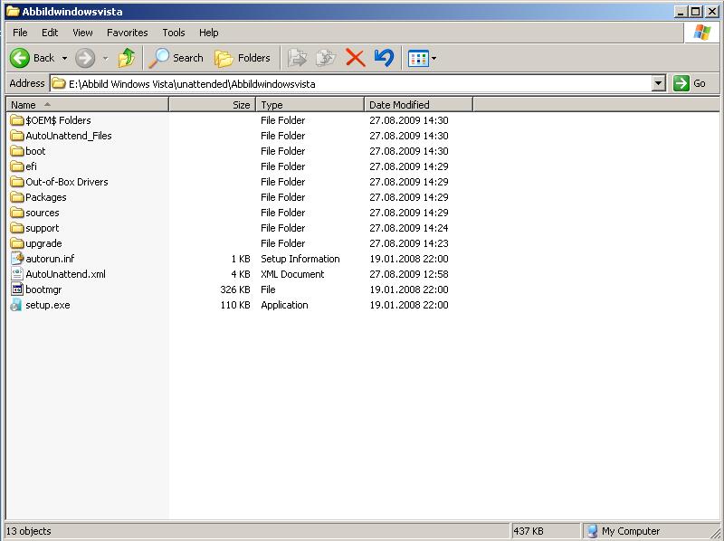The width and height of the screenshot is (724, 541).
Task: Click the '27.08.2009 14:23' date cell
Action: [409, 243]
